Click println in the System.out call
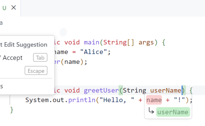Image resolution: width=205 pixels, height=126 pixels. click(x=82, y=100)
